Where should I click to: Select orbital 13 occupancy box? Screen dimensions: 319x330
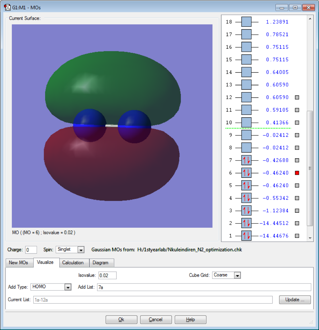(x=246, y=85)
